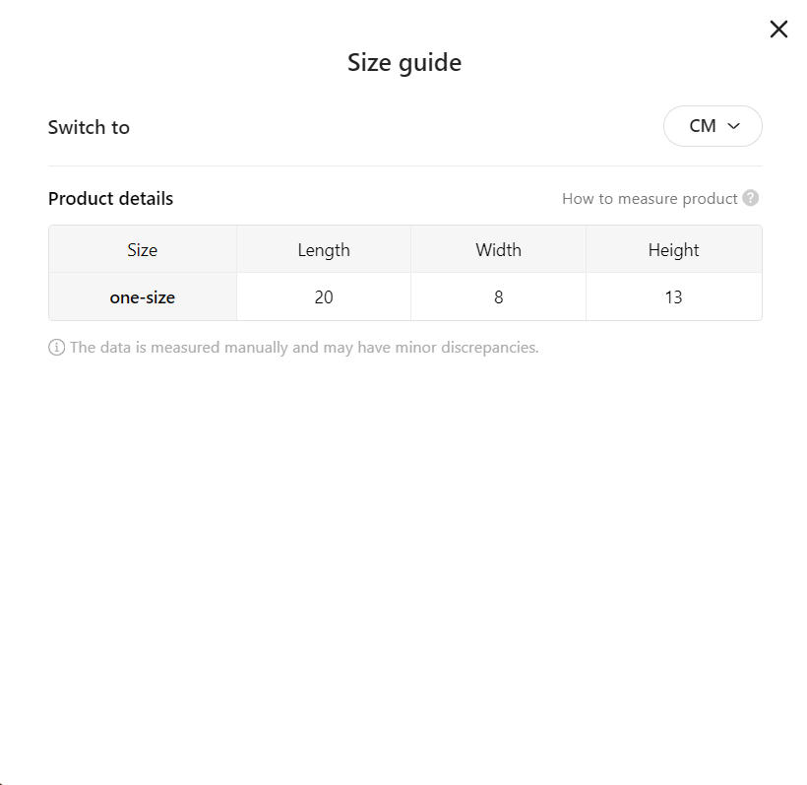Click the info icon before the disclaimer
This screenshot has height=785, width=807.
click(57, 347)
